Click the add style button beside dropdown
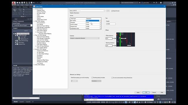 [x=108, y=11]
